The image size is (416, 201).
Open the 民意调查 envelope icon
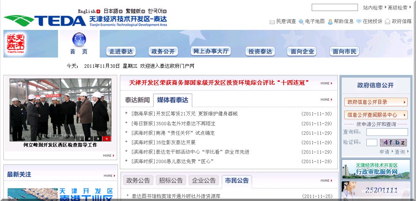(272, 22)
